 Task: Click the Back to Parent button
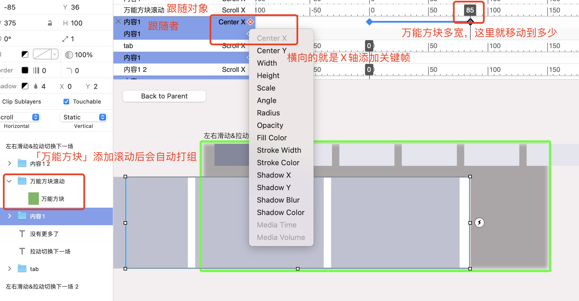coord(164,96)
